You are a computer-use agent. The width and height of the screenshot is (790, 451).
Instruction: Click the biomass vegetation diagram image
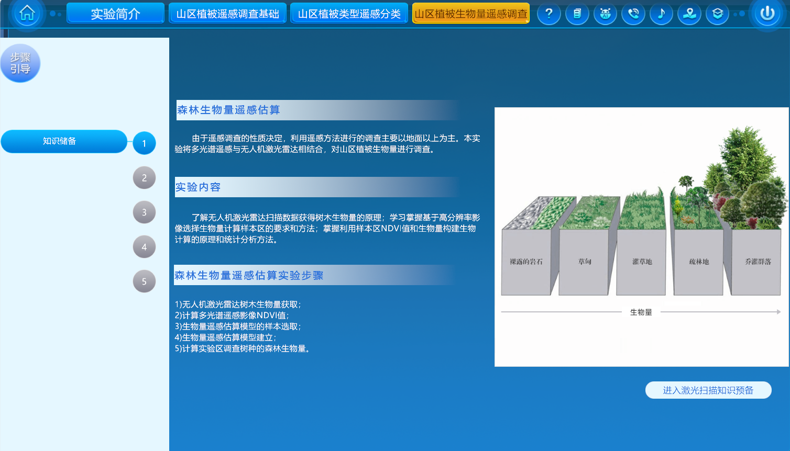pyautogui.click(x=641, y=236)
